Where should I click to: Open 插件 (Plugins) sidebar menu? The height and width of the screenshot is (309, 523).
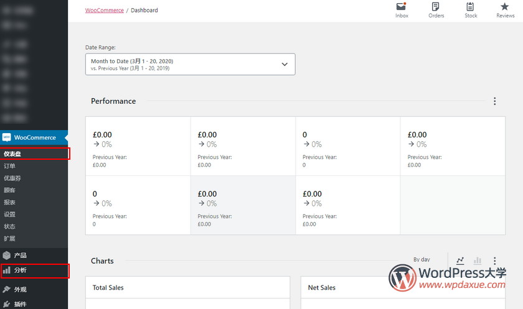(21, 304)
